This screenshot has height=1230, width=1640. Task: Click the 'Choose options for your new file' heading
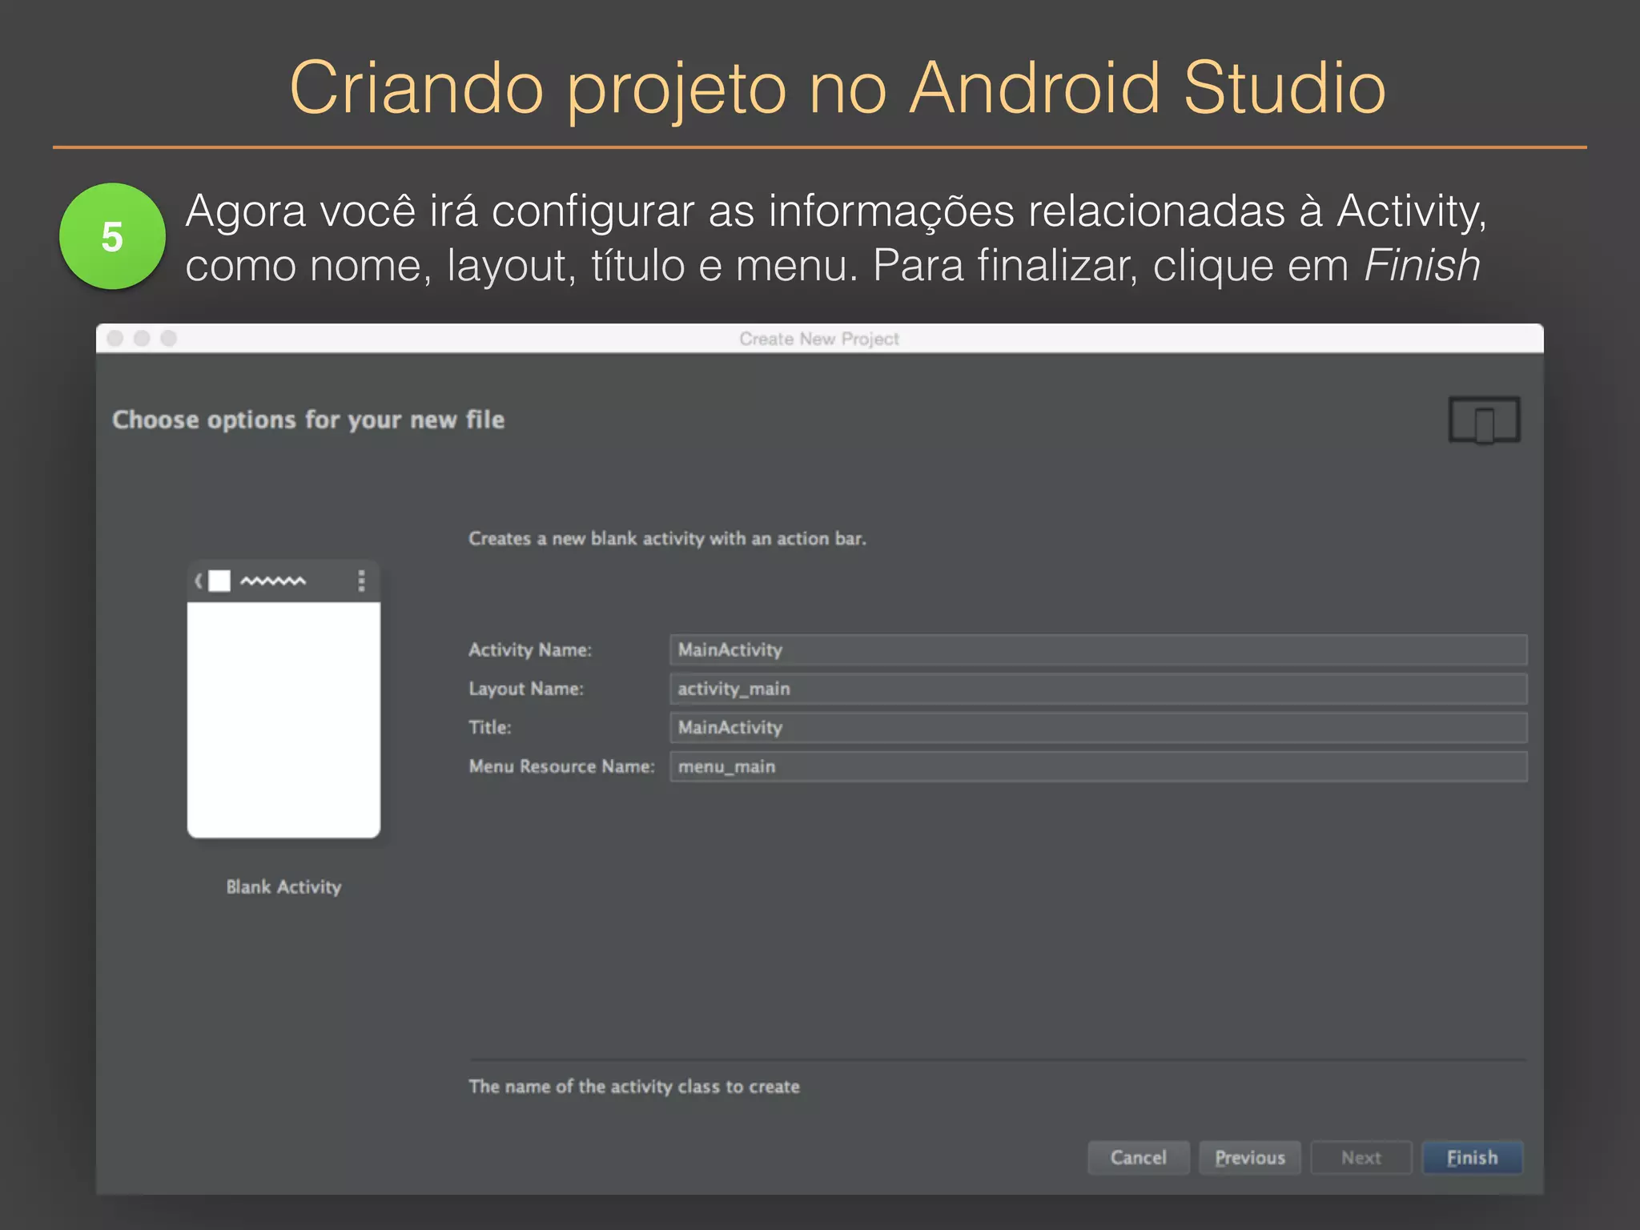pos(308,420)
